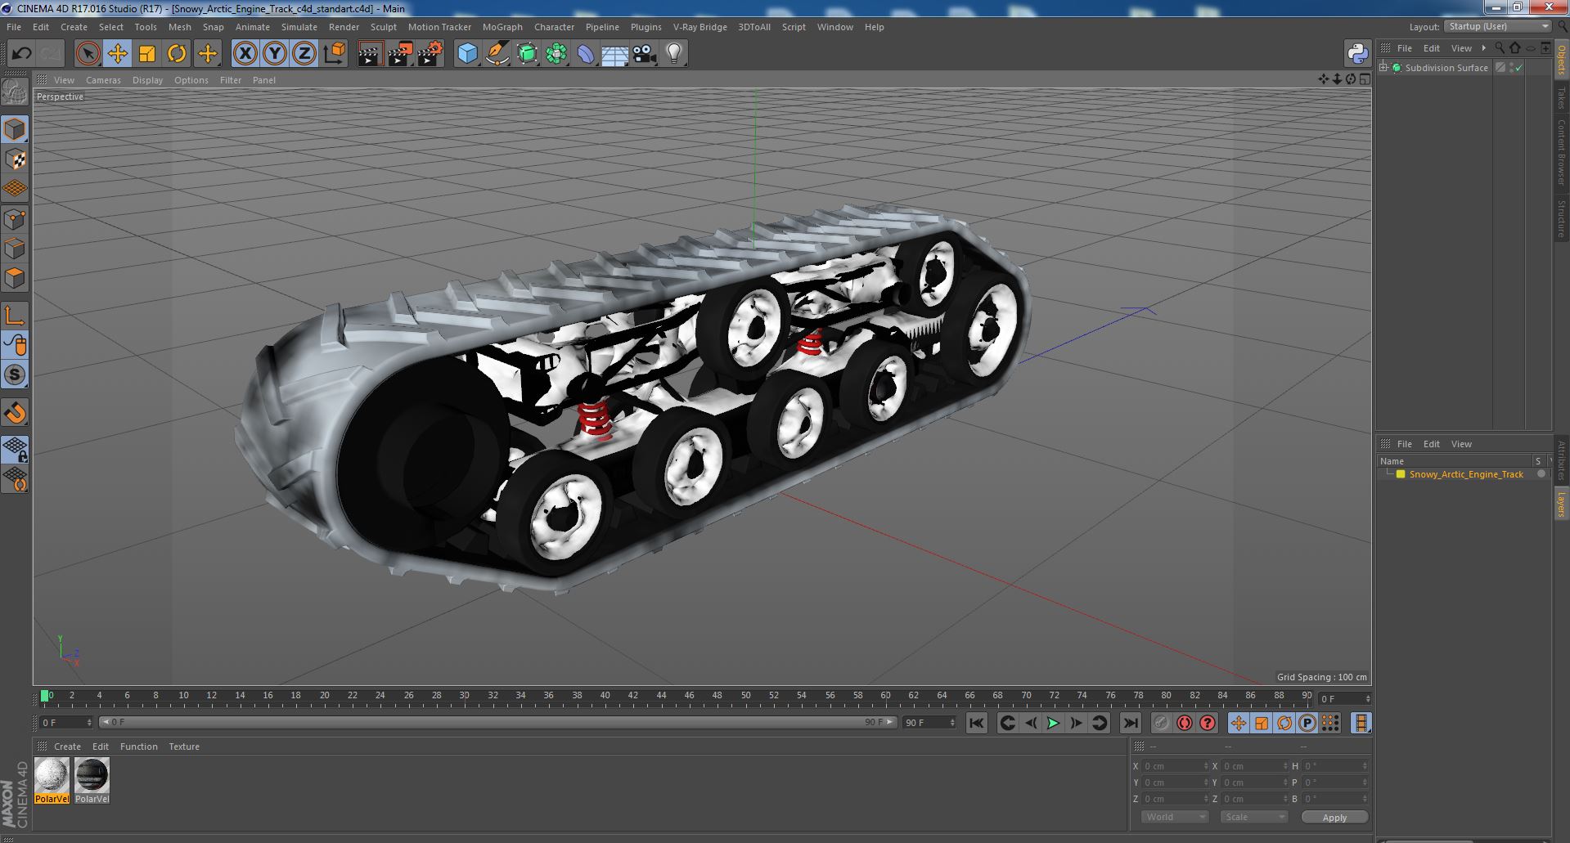Click the H rotation input field
Image resolution: width=1570 pixels, height=843 pixels.
coord(1334,766)
